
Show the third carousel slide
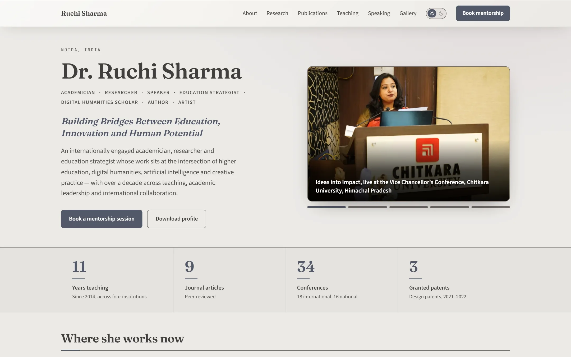coord(408,207)
